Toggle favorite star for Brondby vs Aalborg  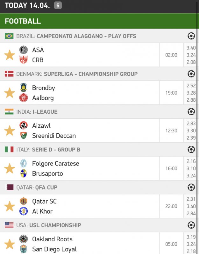point(10,93)
